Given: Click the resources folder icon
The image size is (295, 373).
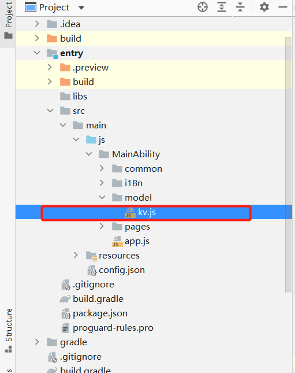Looking at the screenshot, I should 91,256.
